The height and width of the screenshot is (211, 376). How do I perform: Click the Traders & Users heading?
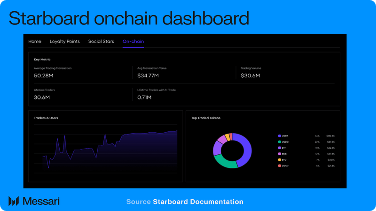coord(46,118)
